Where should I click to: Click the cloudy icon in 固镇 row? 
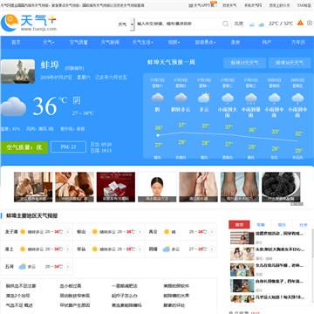tap(167, 249)
